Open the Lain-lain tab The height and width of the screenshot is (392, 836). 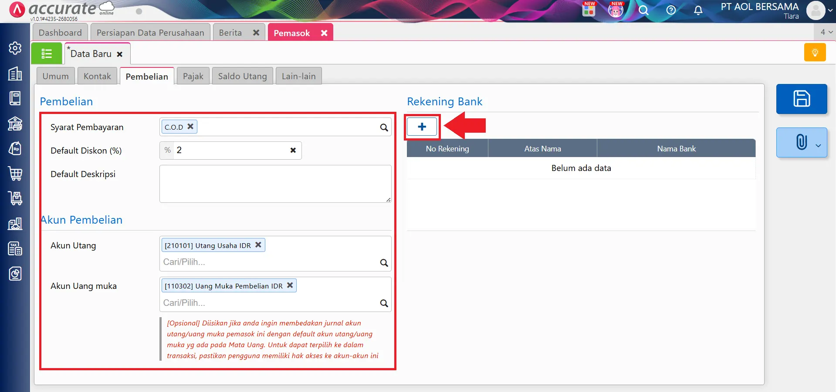pyautogui.click(x=299, y=76)
